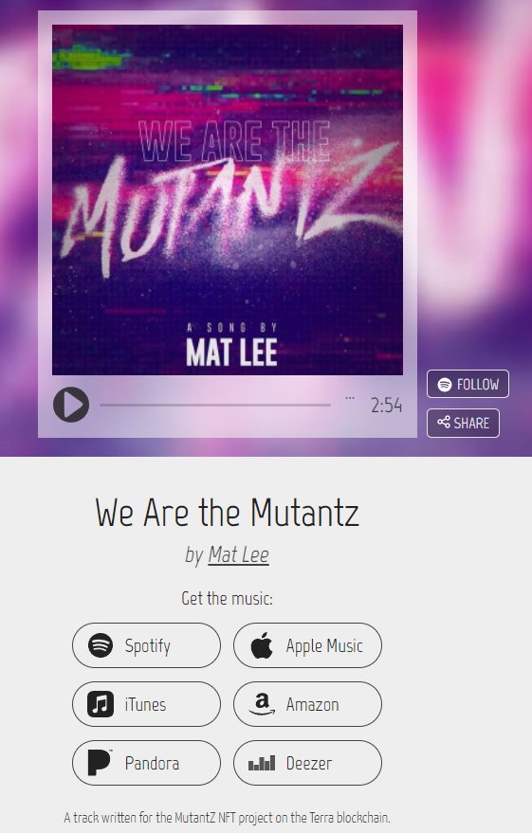532x833 pixels.
Task: Get the music on Spotify
Action: [146, 645]
